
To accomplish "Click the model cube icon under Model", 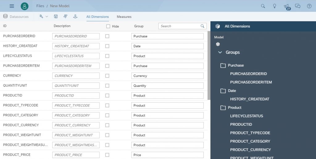I will [218, 44].
